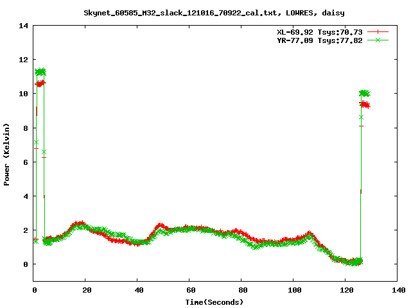This screenshot has height=308, width=411.
Task: Click the green end cluster near 10 Kelvin
Action: pos(365,93)
